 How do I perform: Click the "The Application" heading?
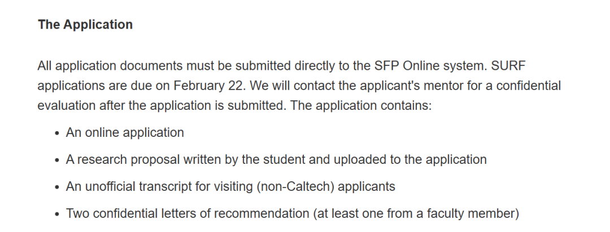[x=85, y=25]
